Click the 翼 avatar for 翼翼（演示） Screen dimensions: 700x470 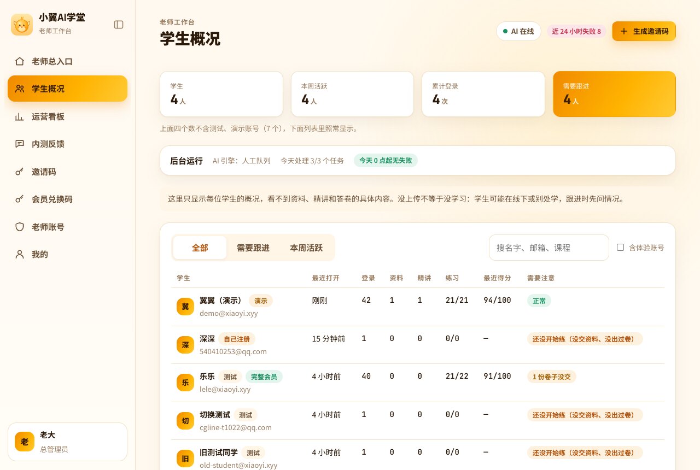click(185, 307)
